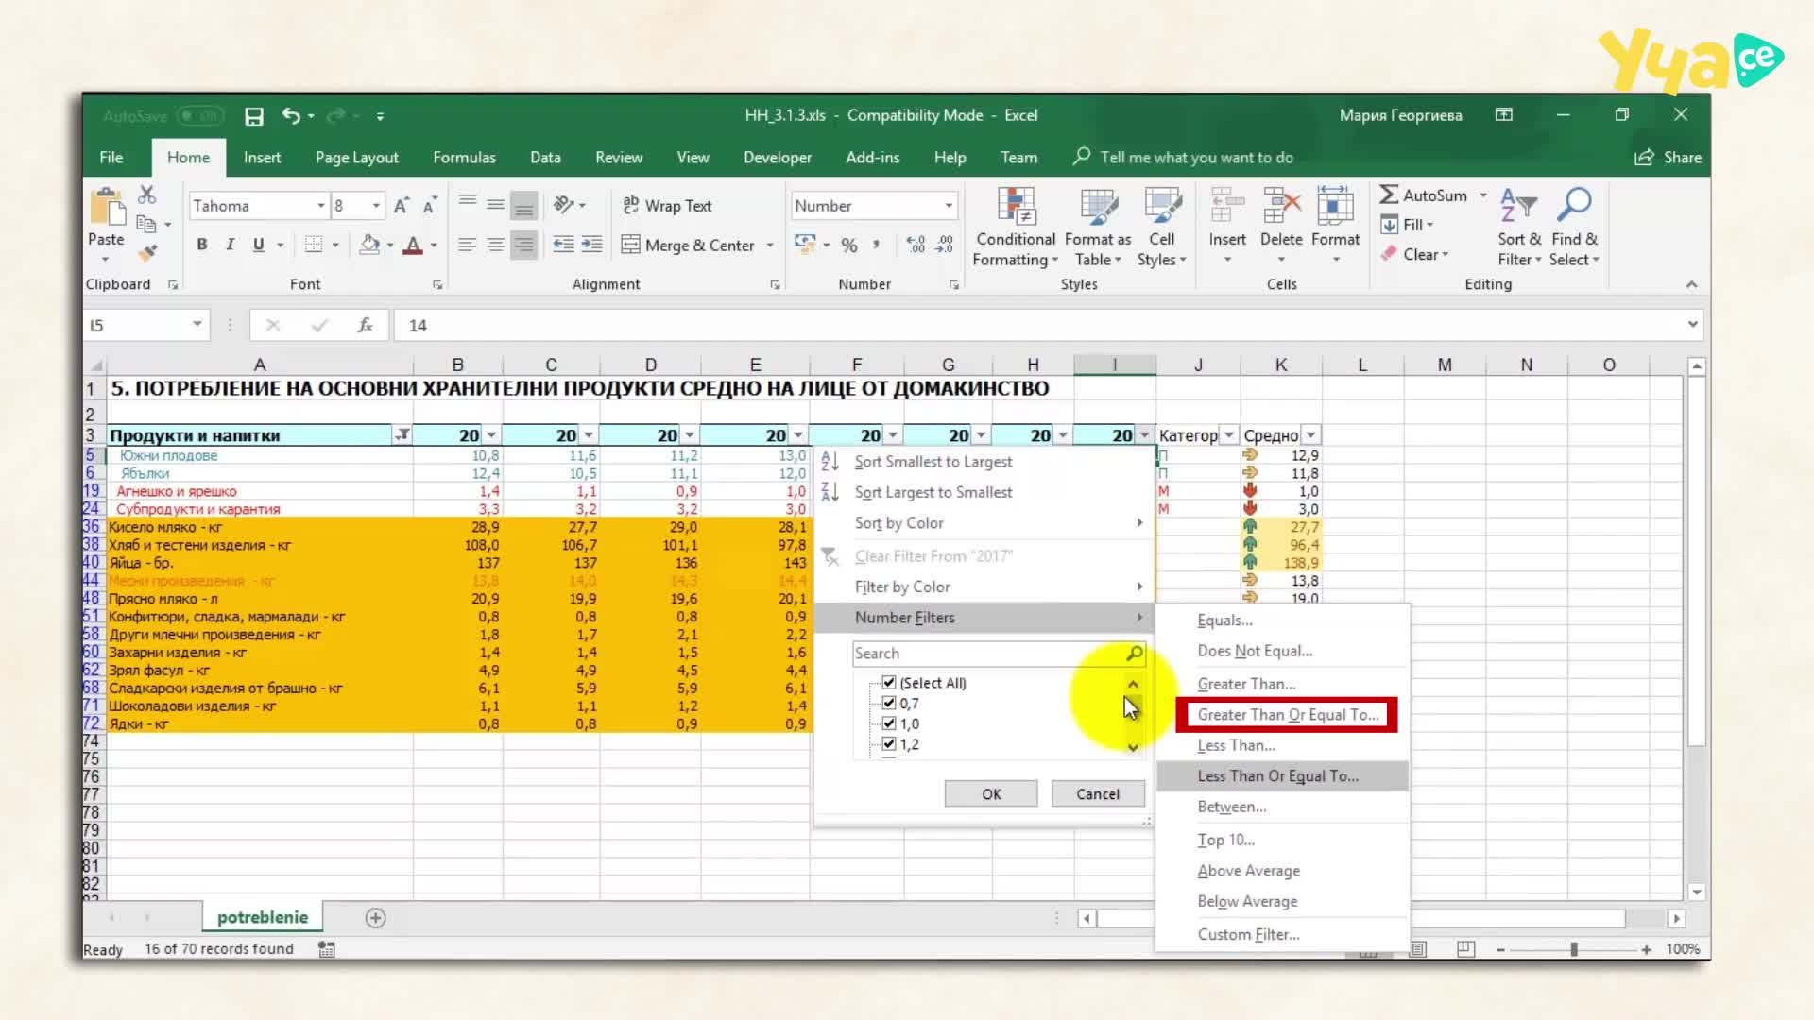1814x1020 pixels.
Task: Switch to the Page Layout tab
Action: tap(357, 158)
